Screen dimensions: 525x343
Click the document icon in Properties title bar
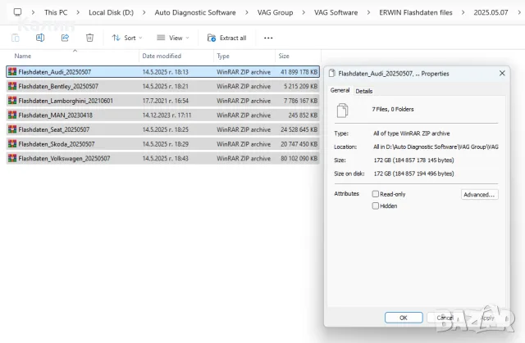click(331, 73)
